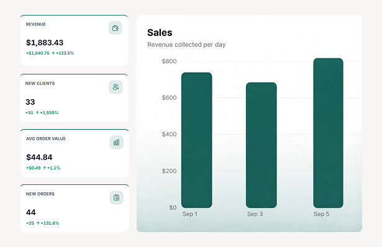
Task: Click the bar chart icon on Avg Order Value card
Action: [116, 142]
